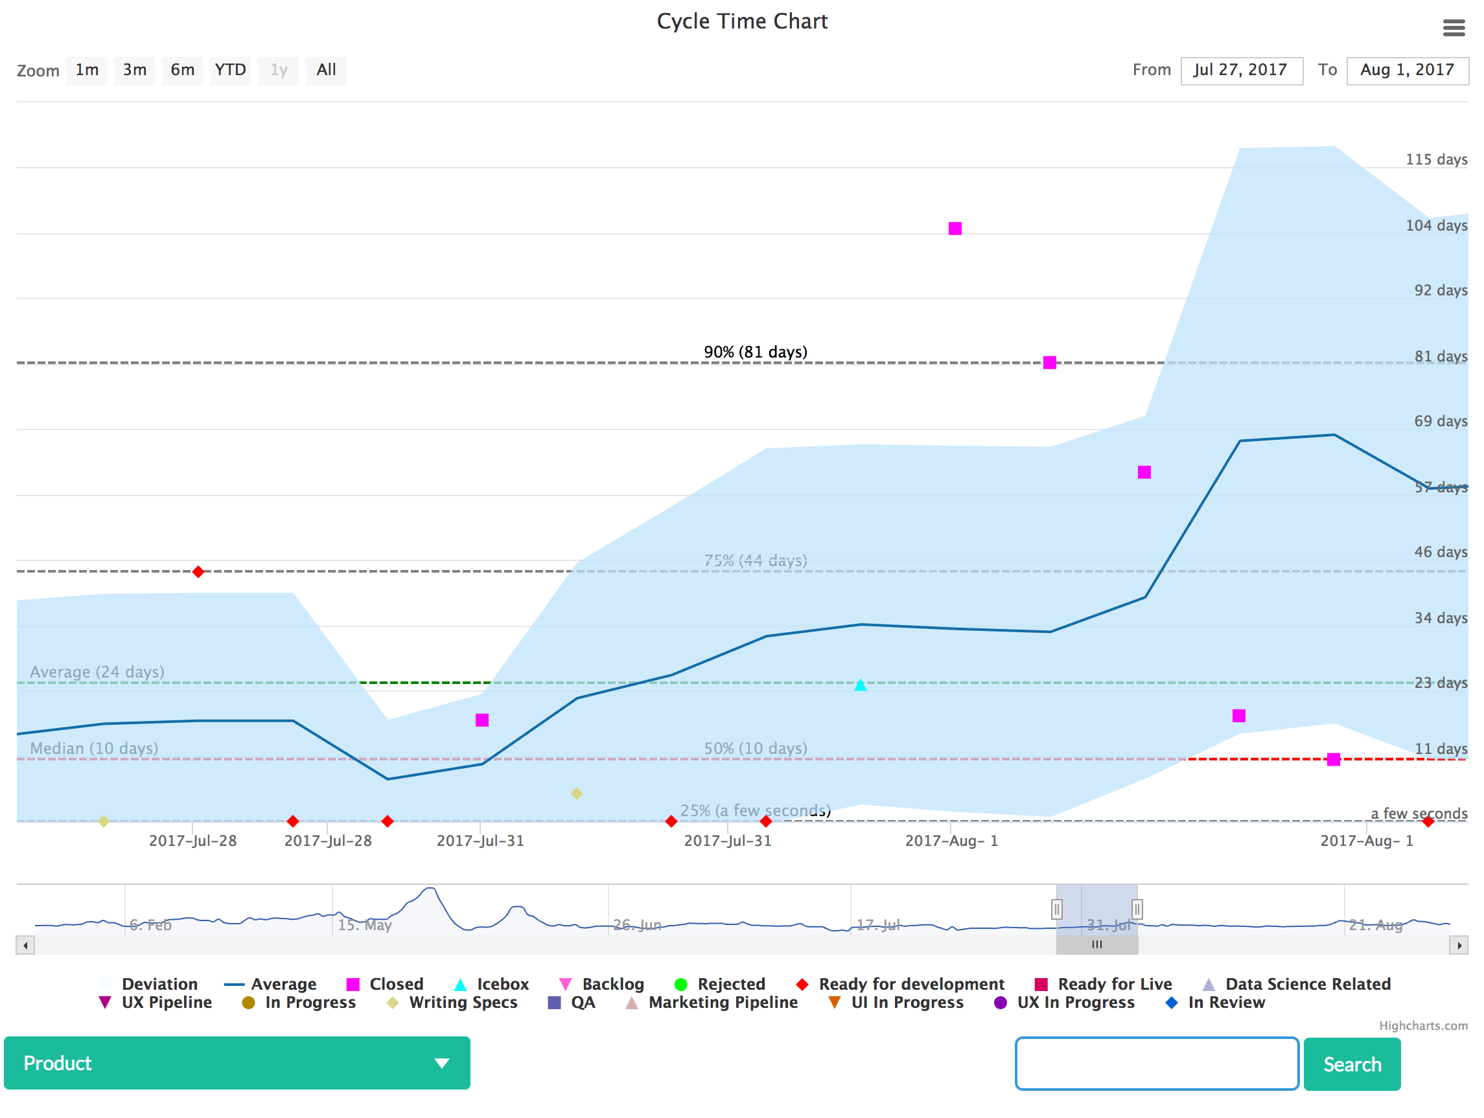Viewport: 1484px width, 1118px height.
Task: Click the QA purple square legend icon
Action: 553,1003
